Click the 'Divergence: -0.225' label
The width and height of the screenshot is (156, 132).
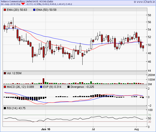tap(82, 87)
